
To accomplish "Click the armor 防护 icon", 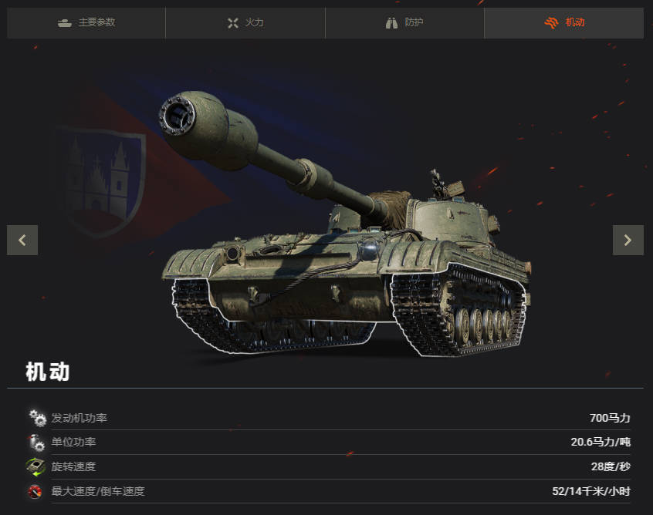I will pos(391,23).
